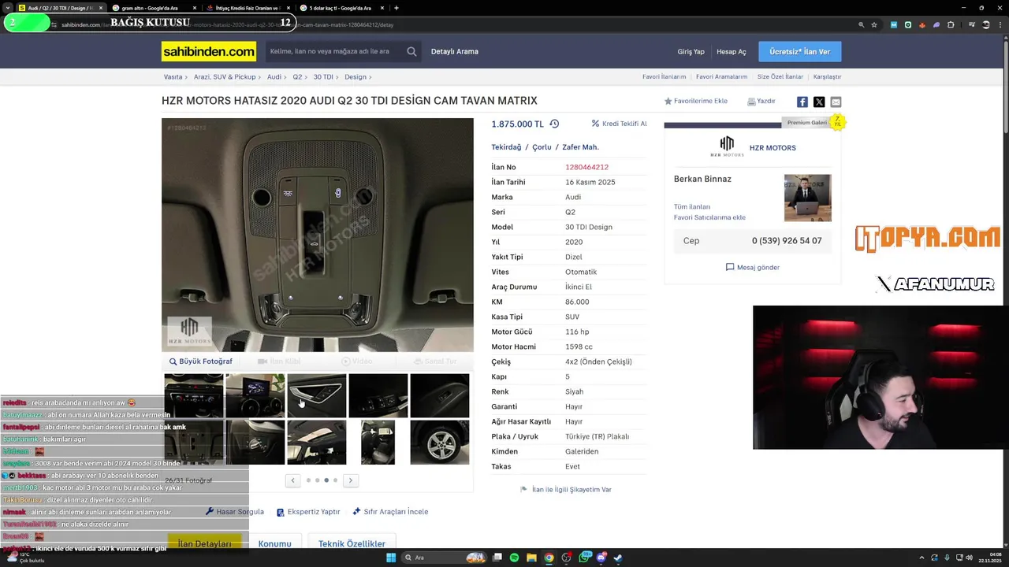This screenshot has width=1009, height=567.
Task: Show next thumbnail page arrow
Action: pyautogui.click(x=351, y=480)
